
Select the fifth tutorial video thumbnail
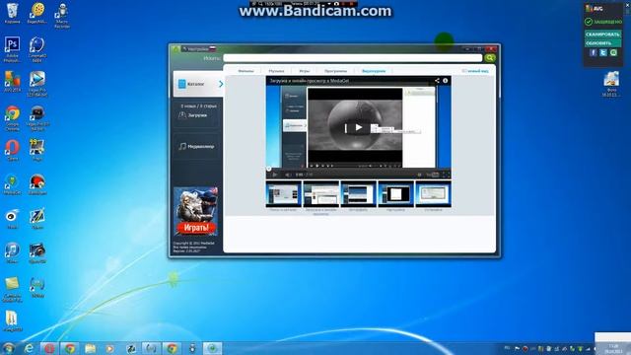(x=433, y=194)
